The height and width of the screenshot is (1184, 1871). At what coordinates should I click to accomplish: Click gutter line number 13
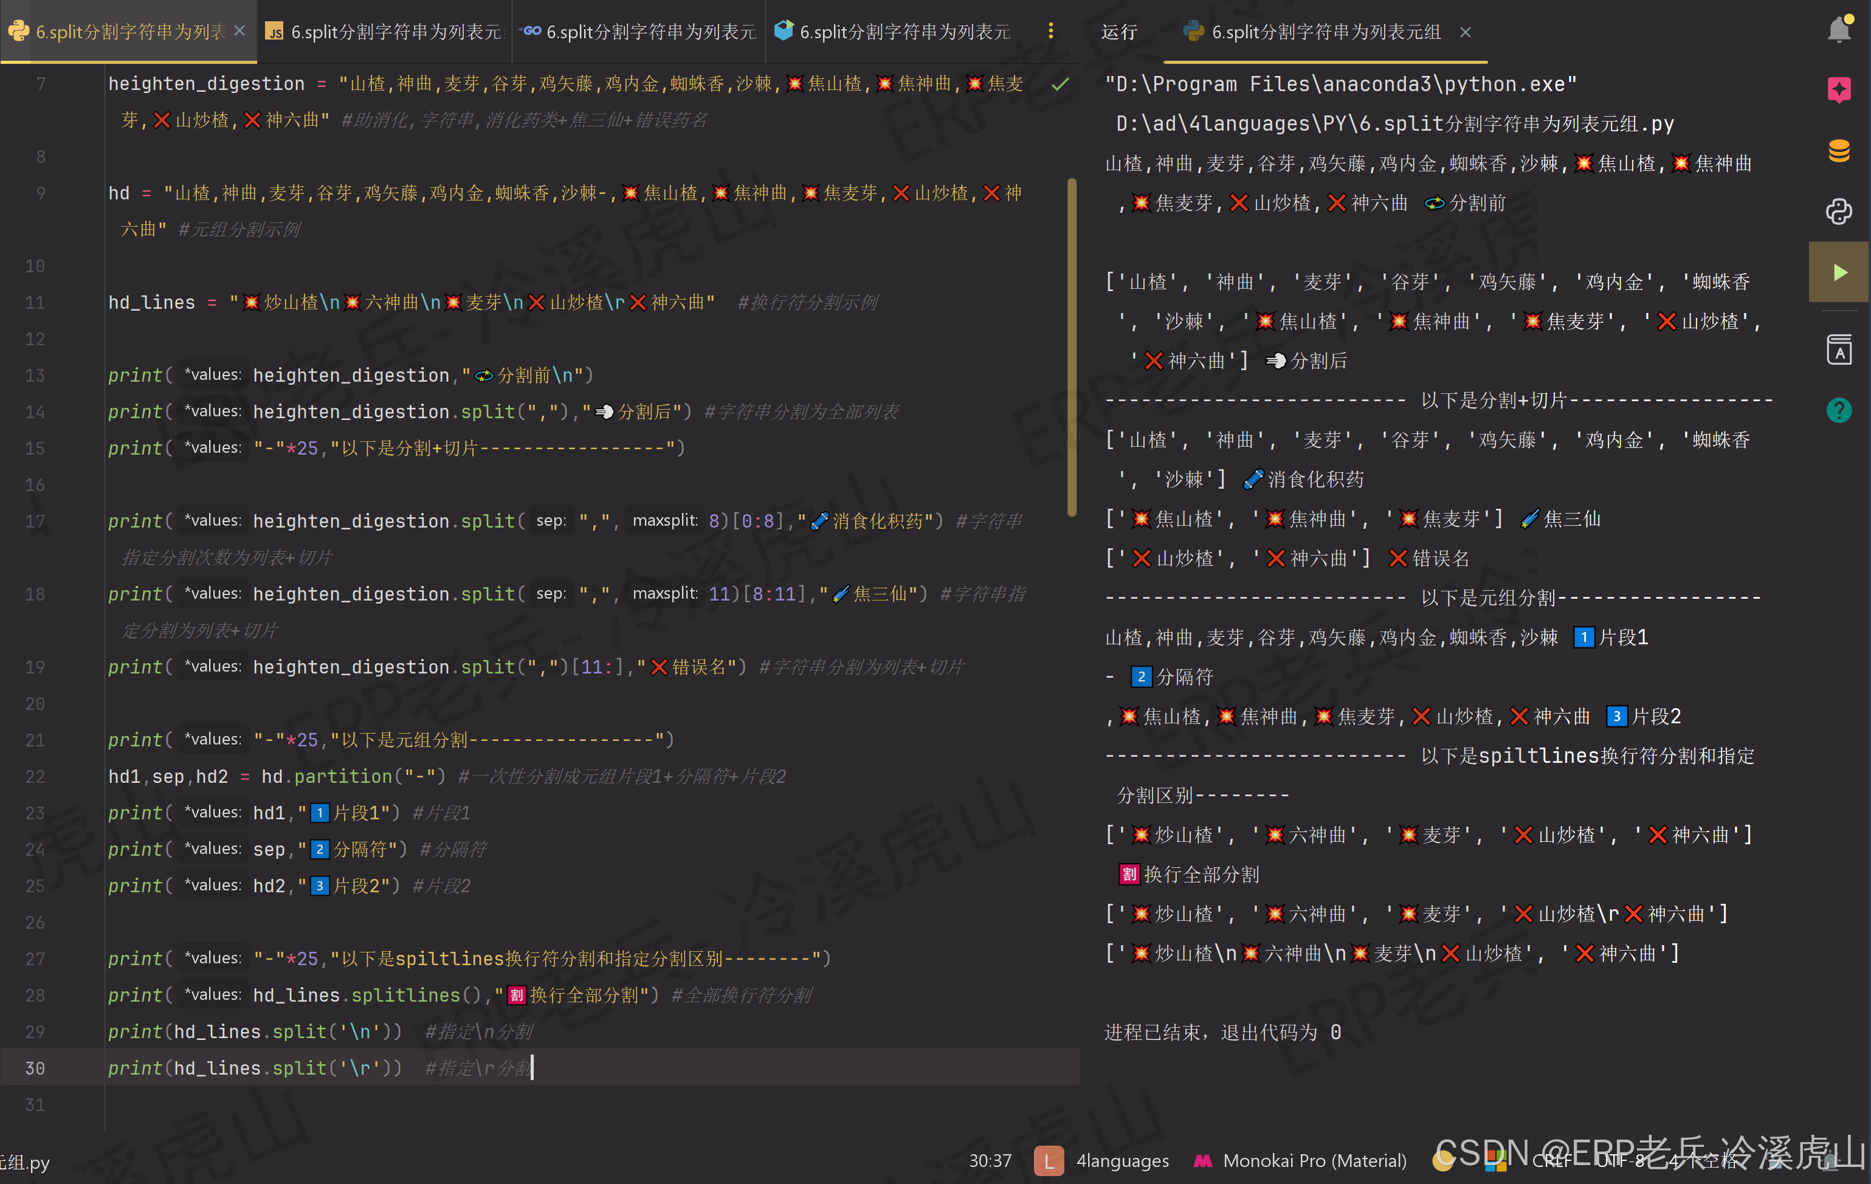pos(35,375)
